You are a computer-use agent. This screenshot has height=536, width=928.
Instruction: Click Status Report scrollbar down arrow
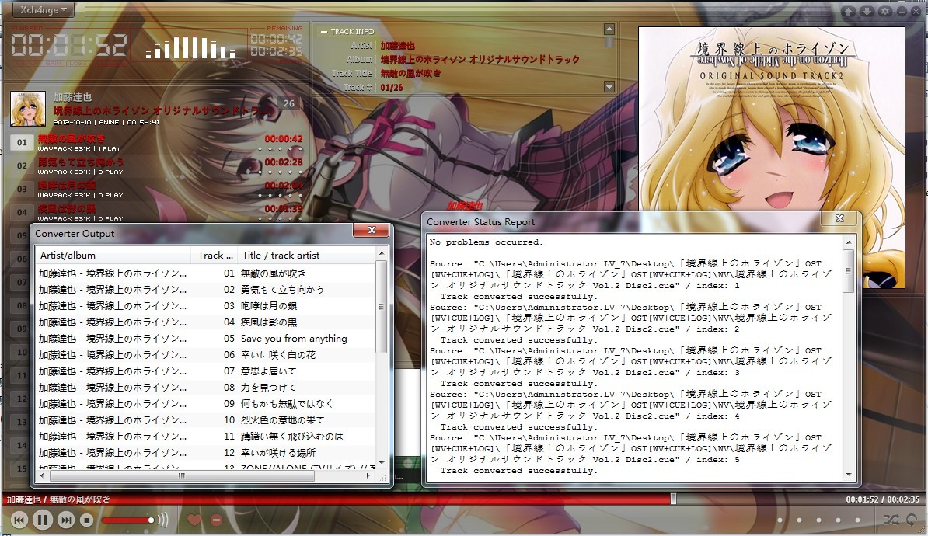pos(849,475)
